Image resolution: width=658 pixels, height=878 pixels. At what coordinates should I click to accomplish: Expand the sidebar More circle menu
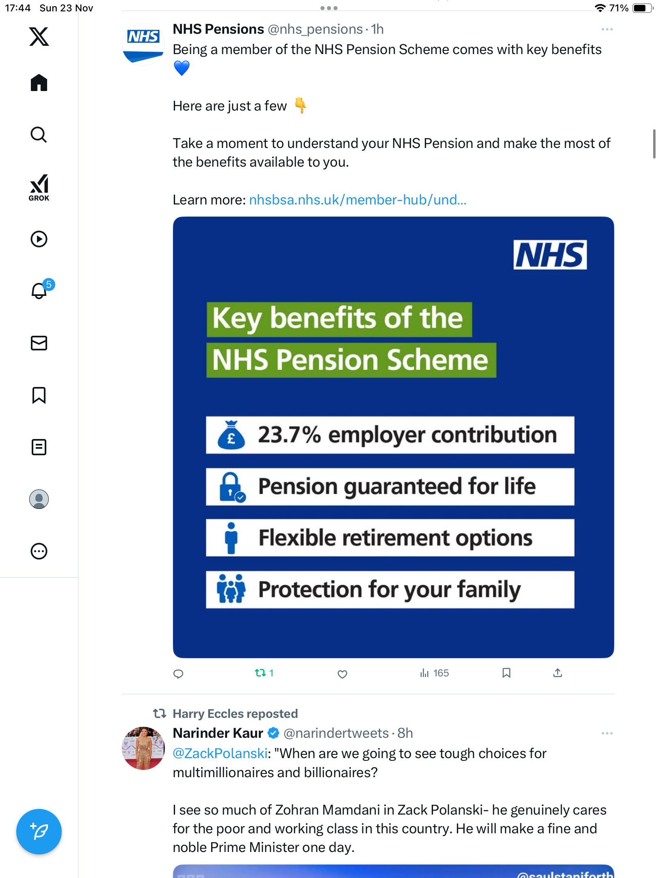pos(39,551)
